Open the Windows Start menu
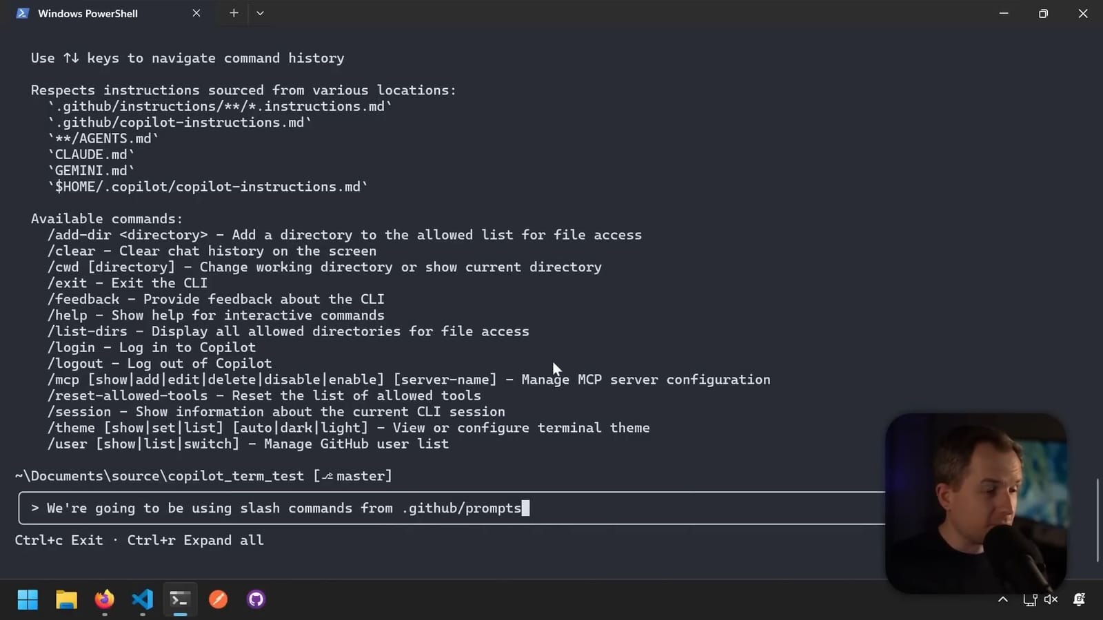This screenshot has height=620, width=1103. pyautogui.click(x=28, y=599)
